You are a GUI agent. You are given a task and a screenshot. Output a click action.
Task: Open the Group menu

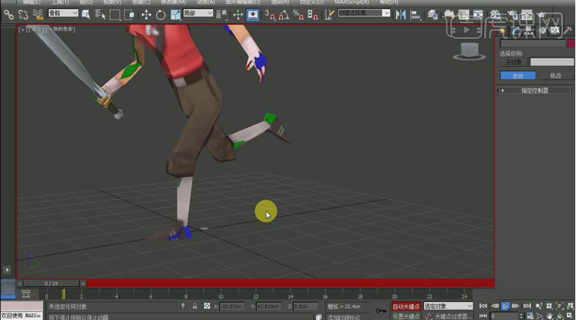(x=86, y=2)
